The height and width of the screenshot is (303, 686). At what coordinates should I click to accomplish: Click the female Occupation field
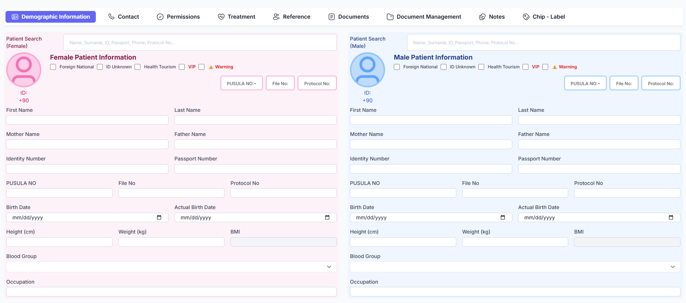(x=171, y=292)
